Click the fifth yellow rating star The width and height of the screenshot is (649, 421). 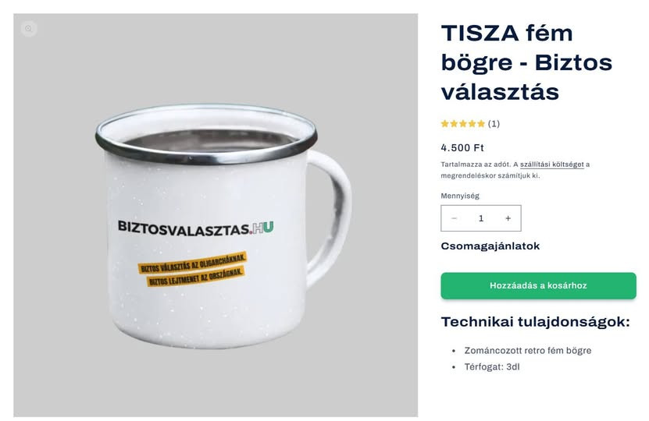[x=480, y=123]
